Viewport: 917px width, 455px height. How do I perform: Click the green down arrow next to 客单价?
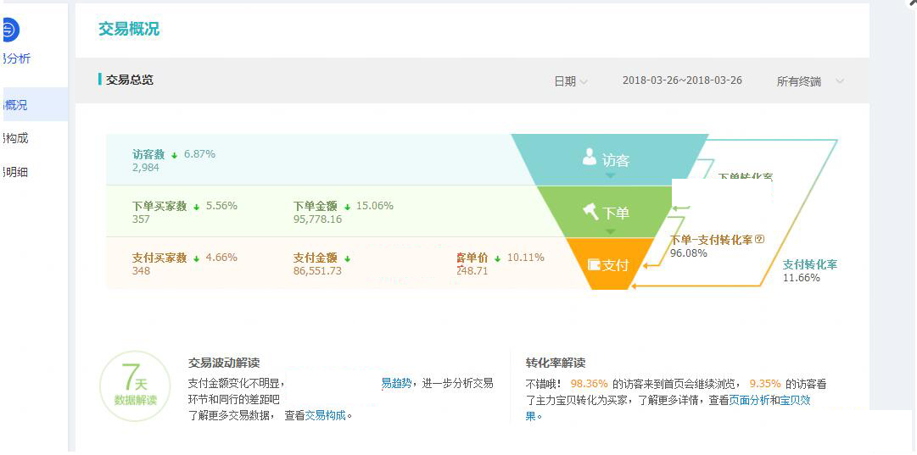pos(497,258)
